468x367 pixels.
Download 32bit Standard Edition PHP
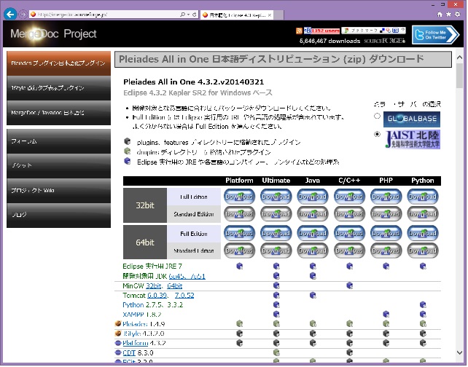pos(386,214)
